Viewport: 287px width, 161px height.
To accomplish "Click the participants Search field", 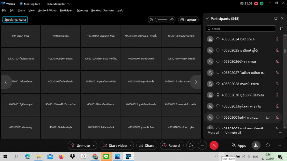I will point(241,29).
